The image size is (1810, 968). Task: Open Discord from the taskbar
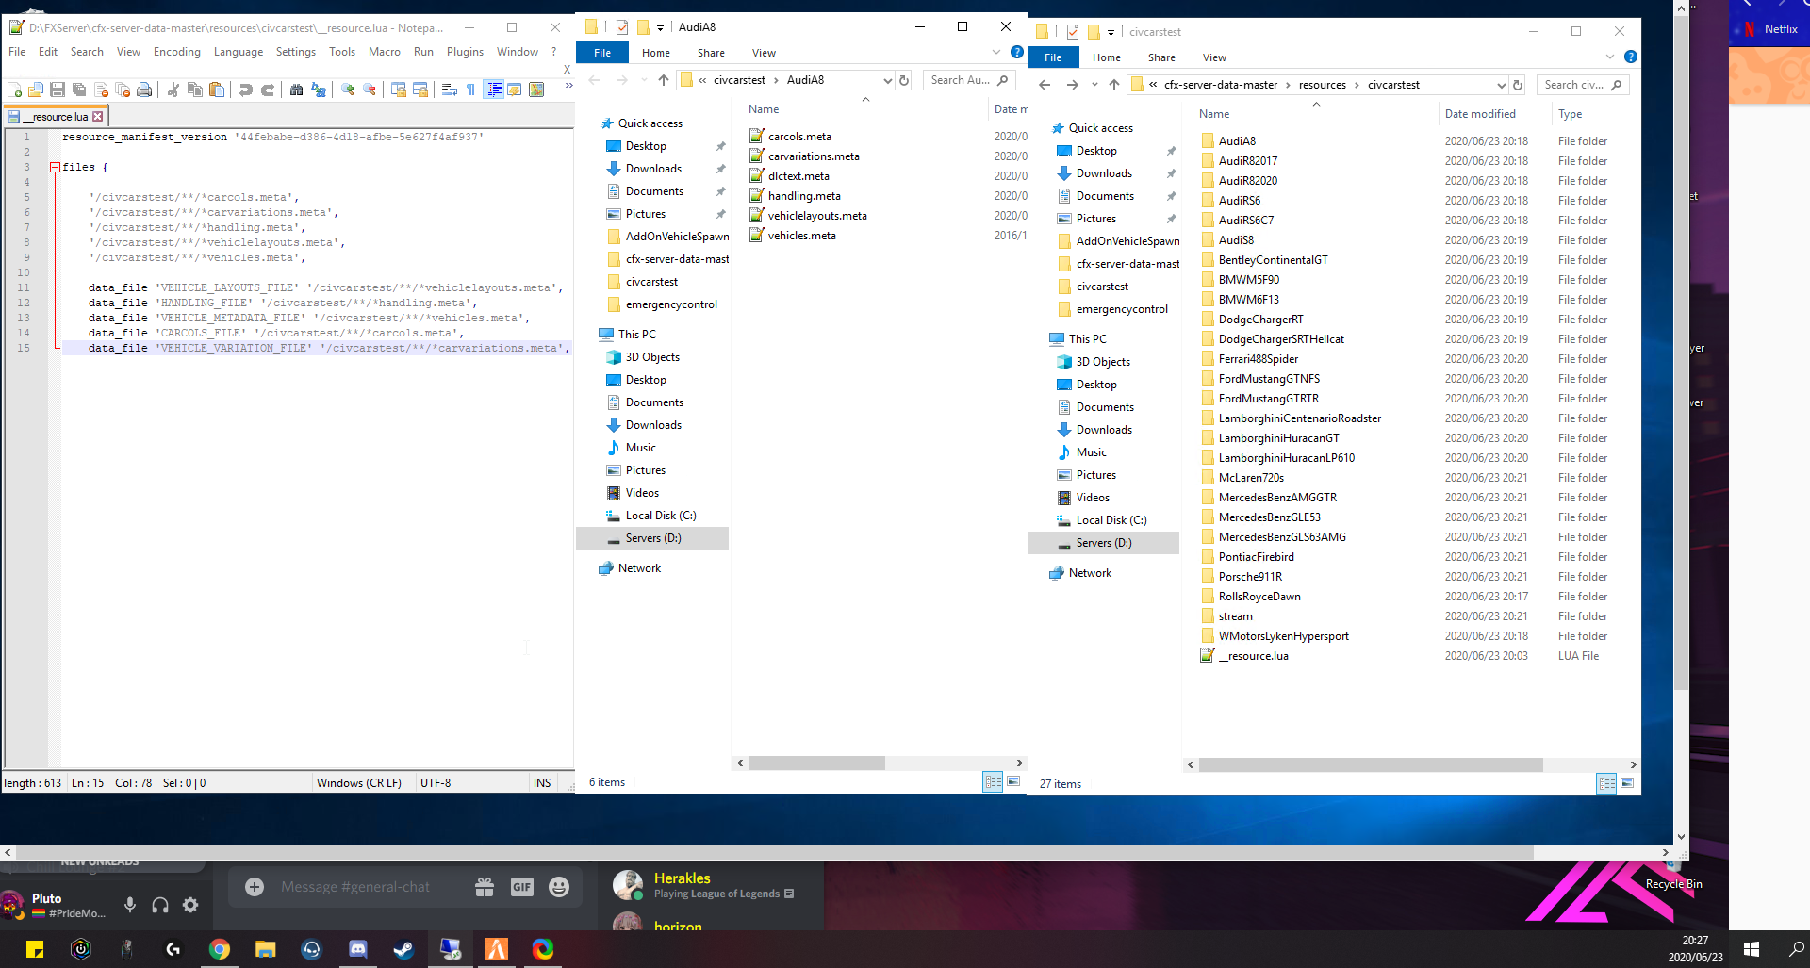[357, 949]
